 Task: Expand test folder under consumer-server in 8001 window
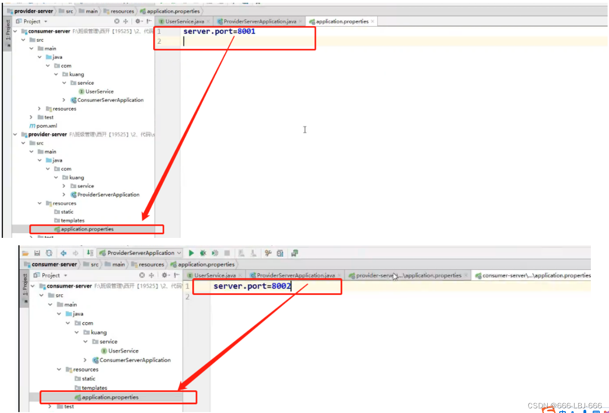32,117
